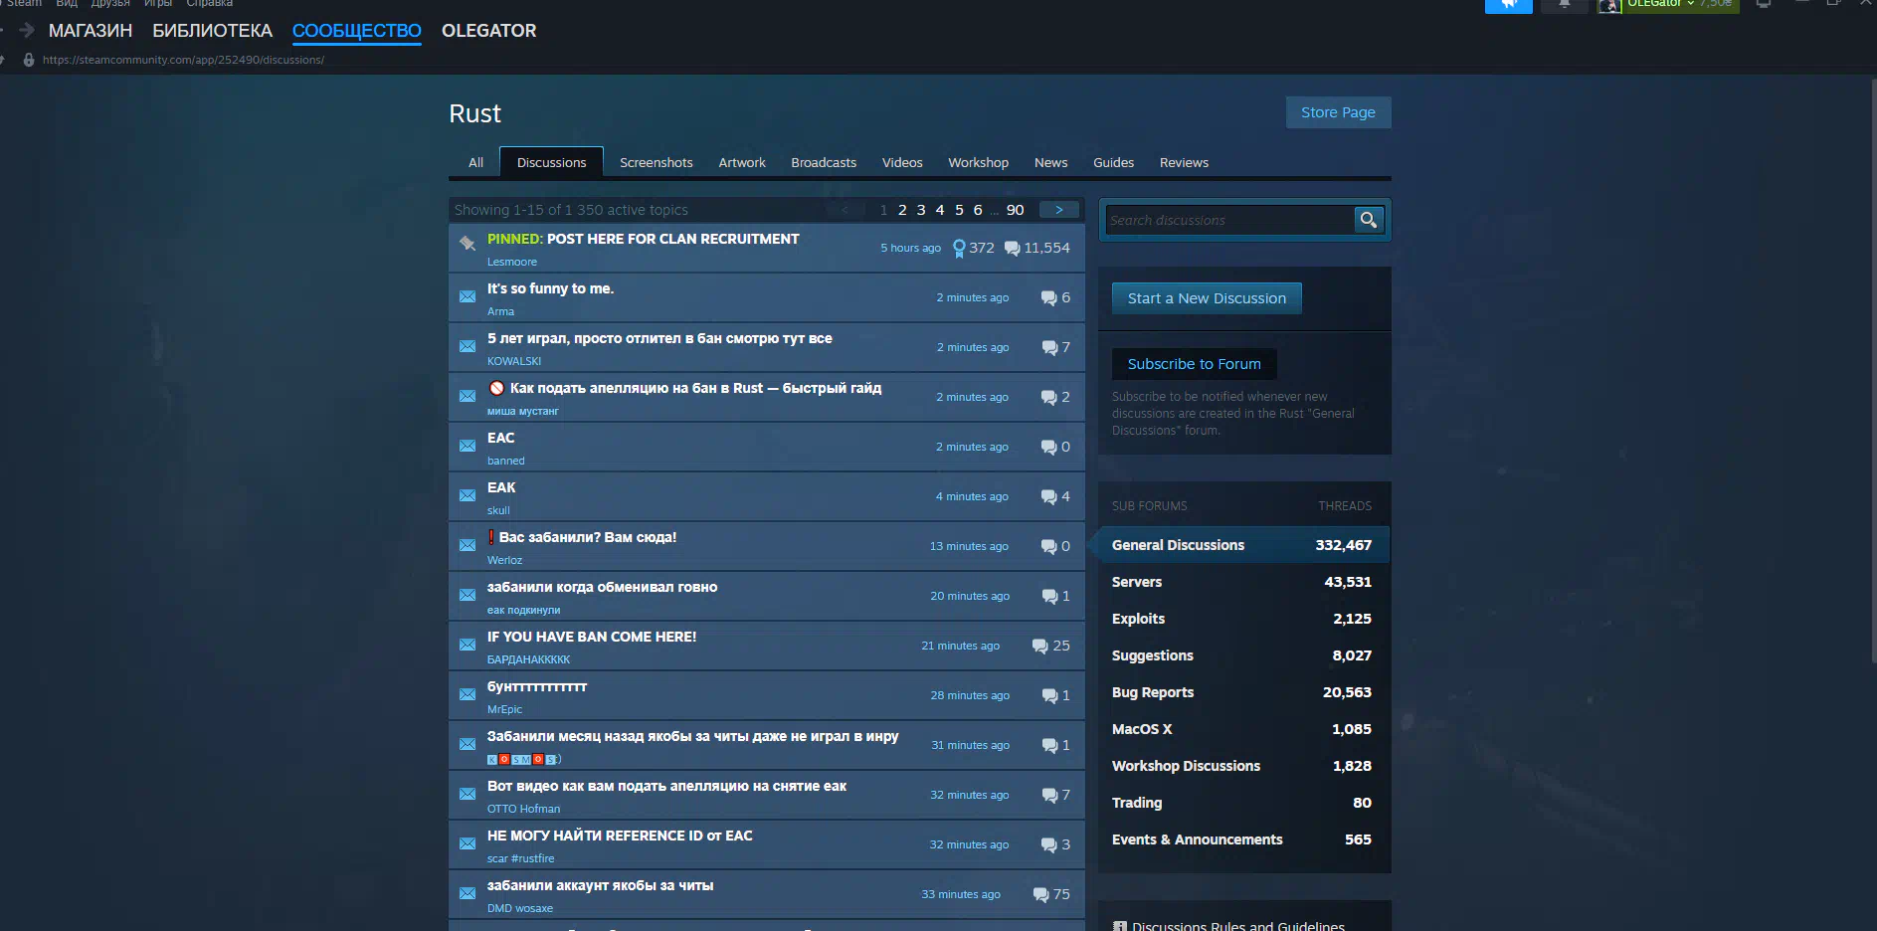Click envelope icon of 'забанили аккаунт якобы за читы'
The width and height of the screenshot is (1877, 931).
(x=468, y=893)
